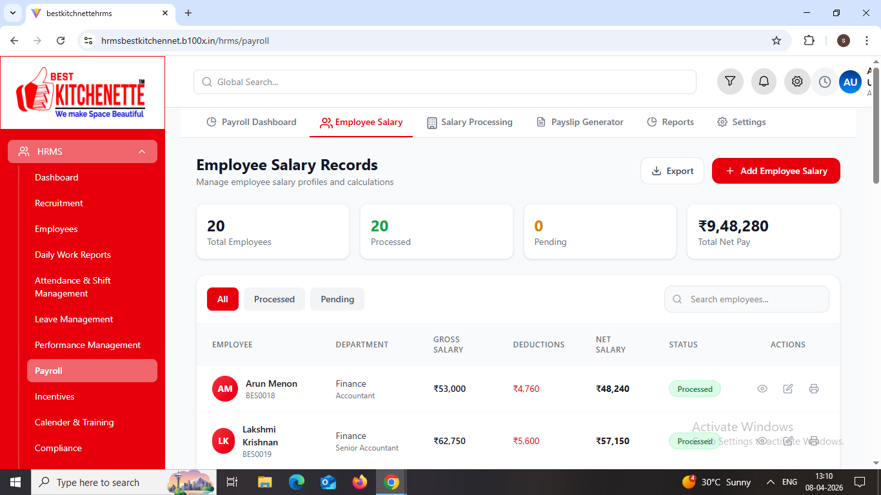The height and width of the screenshot is (495, 881).
Task: Click the AM avatar for Arun Menon
Action: [x=225, y=389]
